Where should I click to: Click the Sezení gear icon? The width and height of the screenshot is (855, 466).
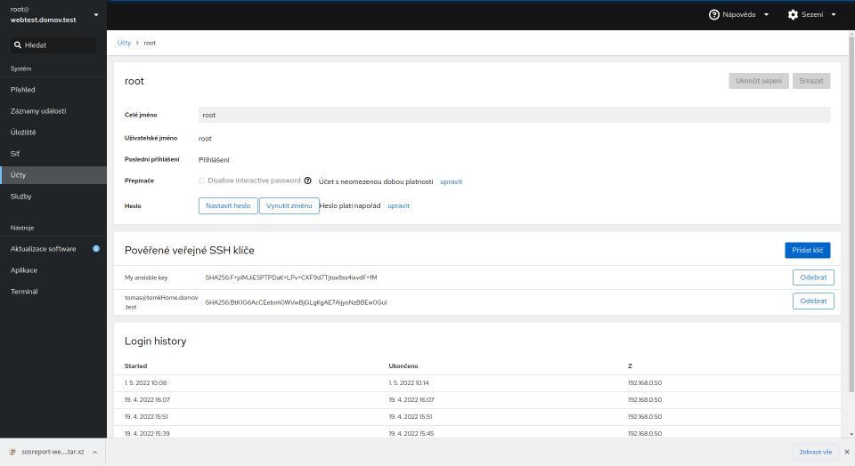(x=793, y=15)
